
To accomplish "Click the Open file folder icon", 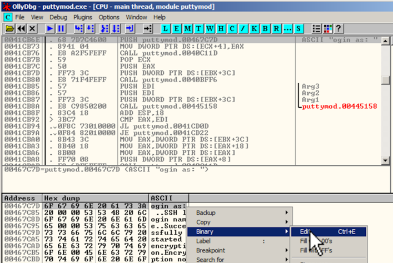I will click(x=10, y=28).
